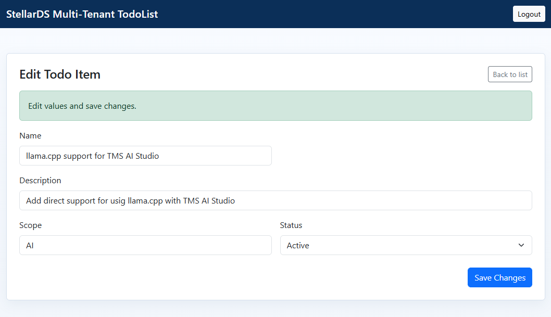The image size is (551, 317).
Task: Click the StellarDS Multi-Tenant TodoList header title
Action: [x=81, y=14]
